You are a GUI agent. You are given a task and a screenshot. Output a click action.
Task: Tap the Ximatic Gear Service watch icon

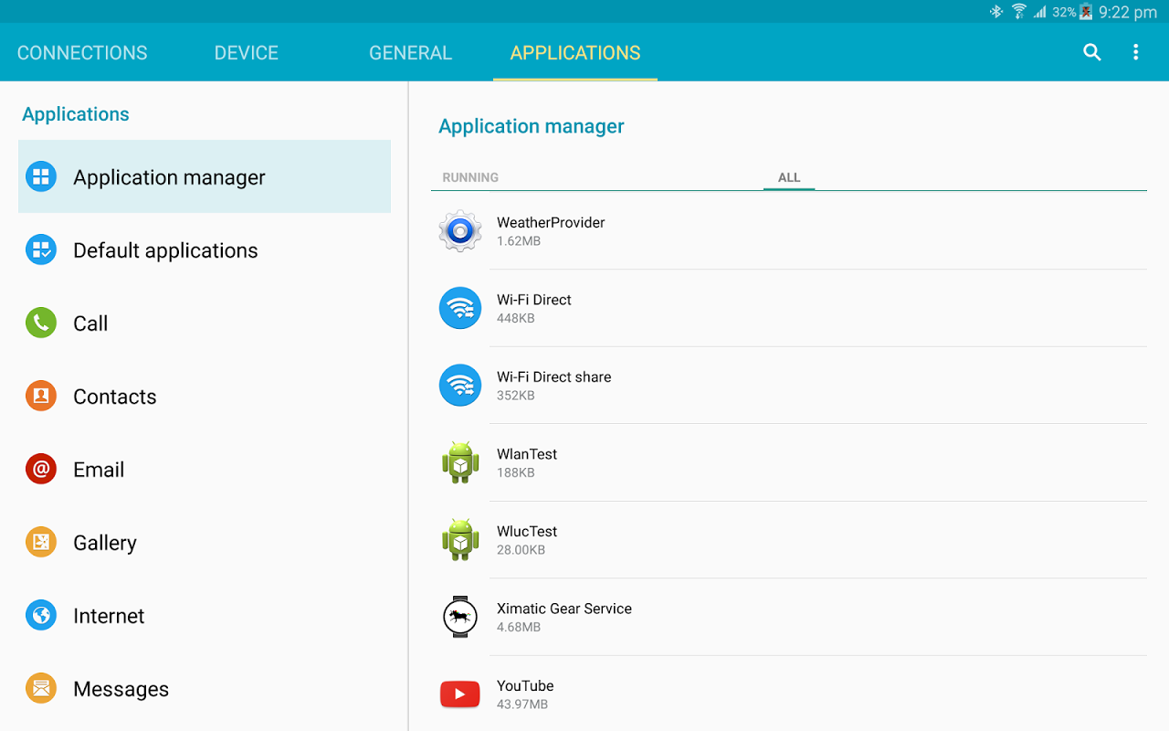(460, 617)
